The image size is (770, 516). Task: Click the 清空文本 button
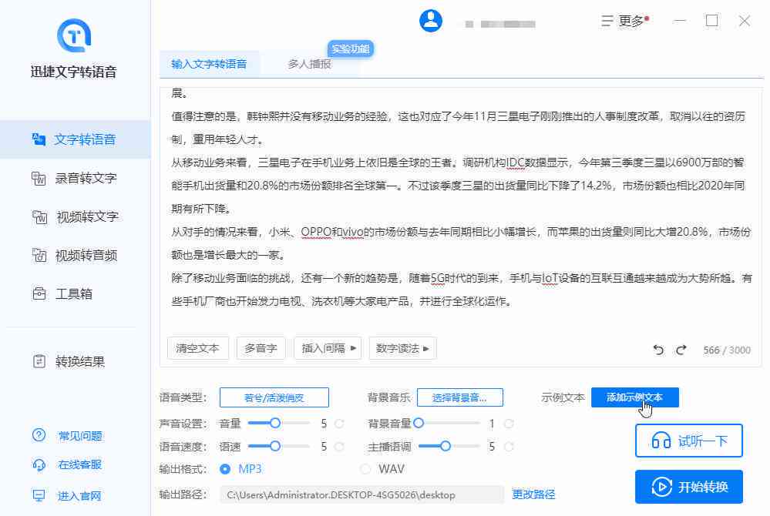[198, 348]
